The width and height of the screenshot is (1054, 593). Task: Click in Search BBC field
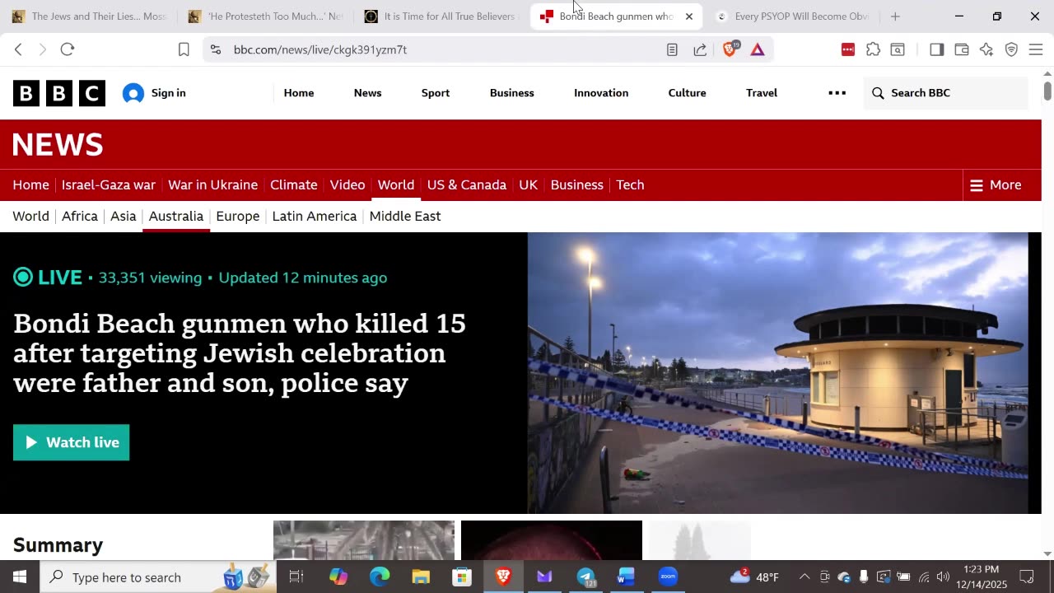(945, 93)
